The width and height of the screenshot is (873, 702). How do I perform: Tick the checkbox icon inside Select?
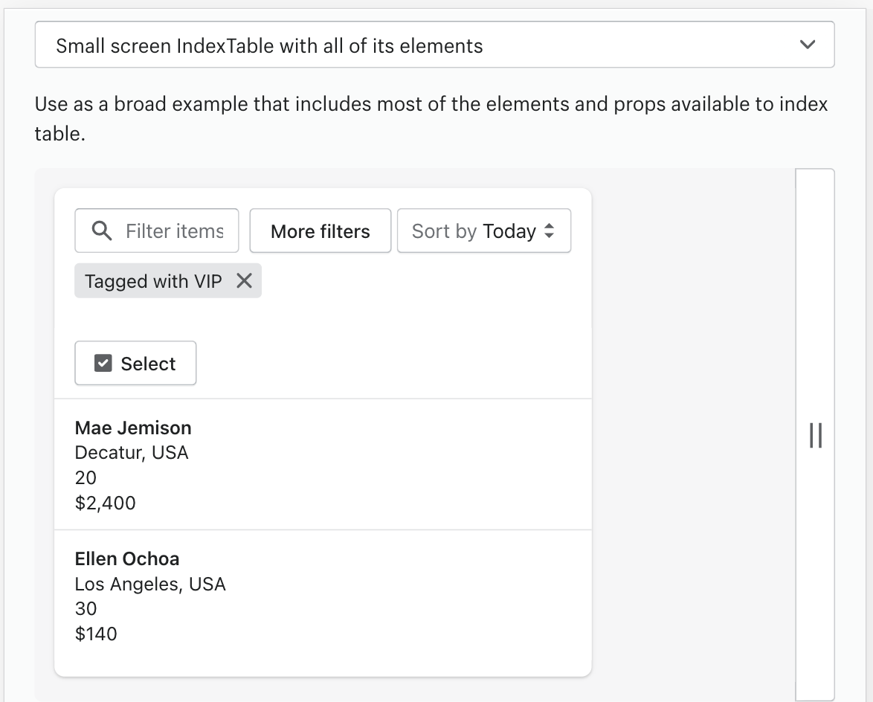tap(103, 364)
